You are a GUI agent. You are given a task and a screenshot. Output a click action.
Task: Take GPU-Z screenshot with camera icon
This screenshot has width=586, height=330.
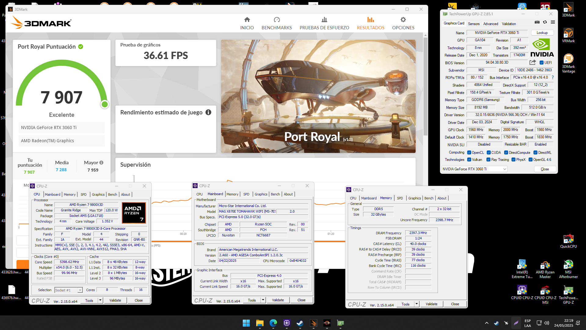tap(537, 22)
